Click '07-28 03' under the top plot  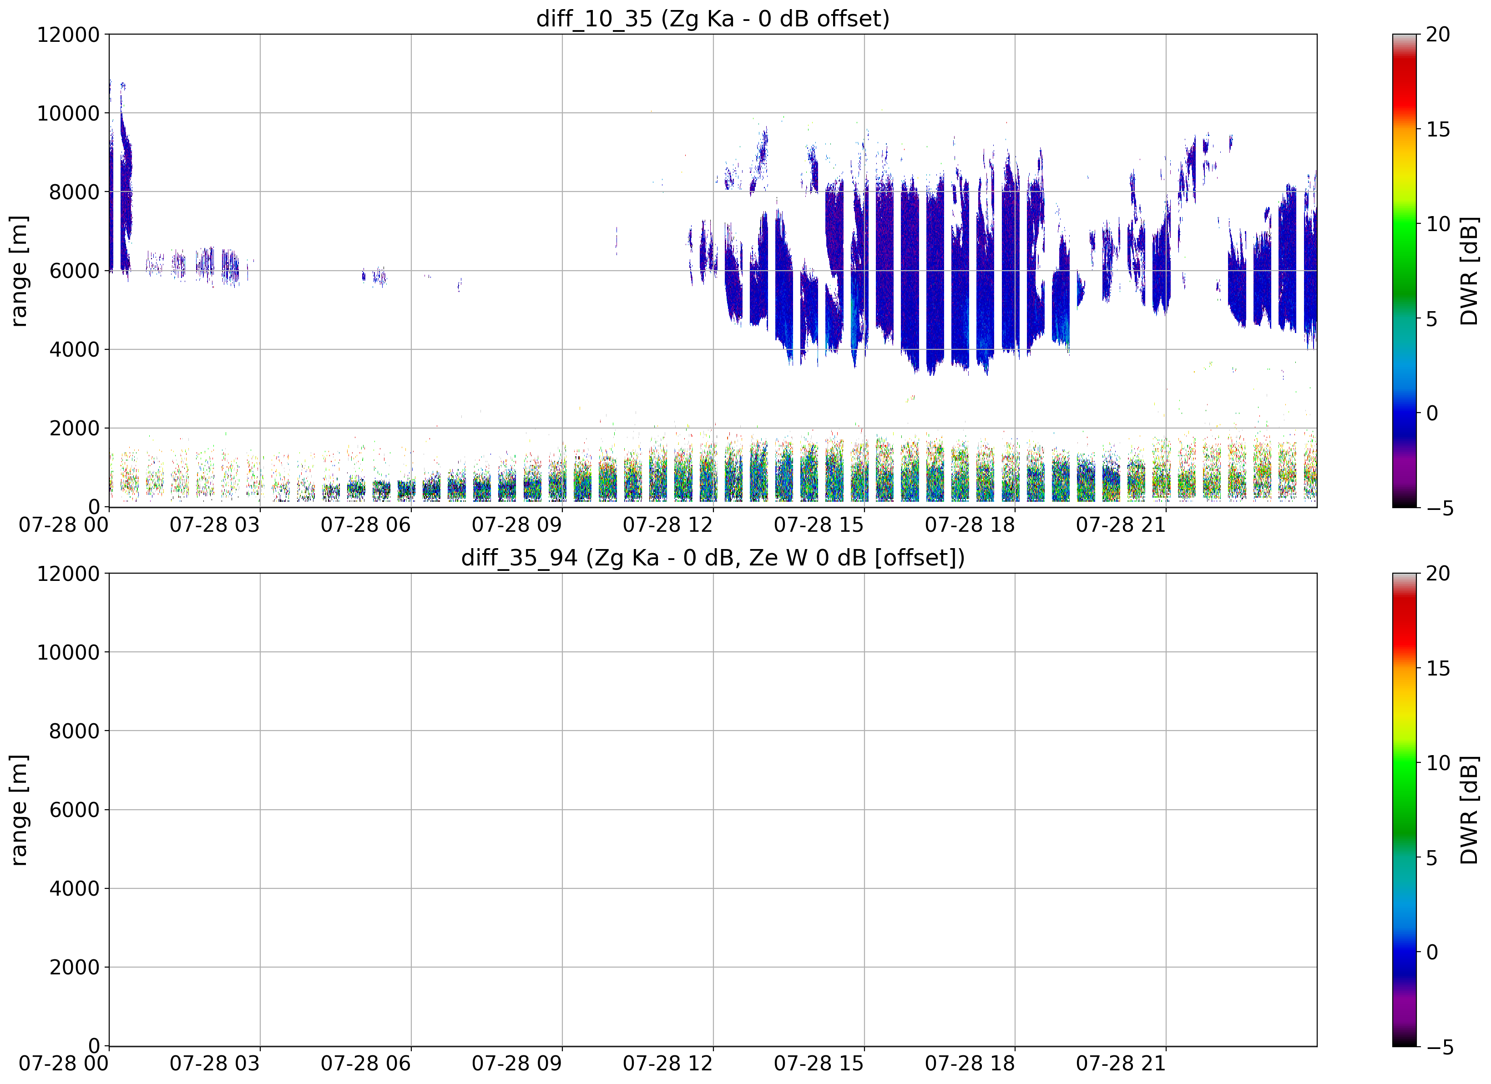(215, 524)
